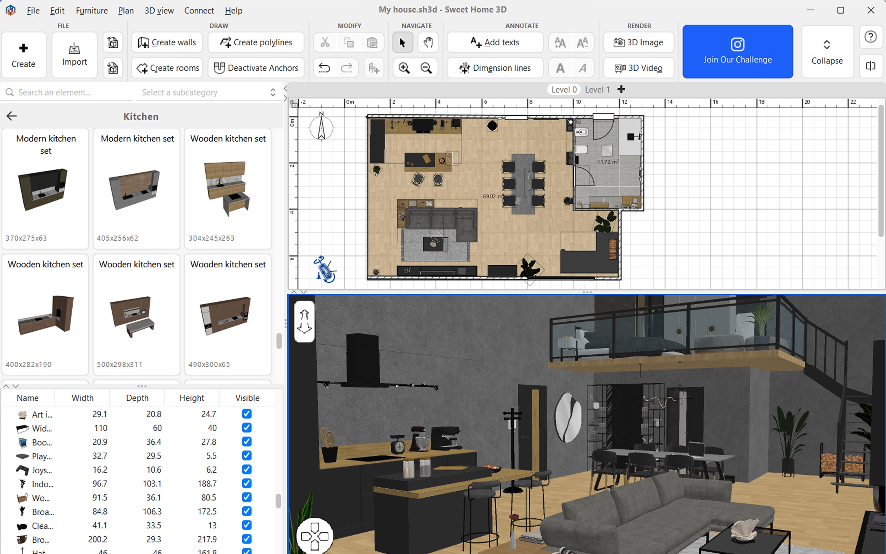The image size is (886, 554).
Task: Collapse the plan side panel chevron
Action: (285, 88)
